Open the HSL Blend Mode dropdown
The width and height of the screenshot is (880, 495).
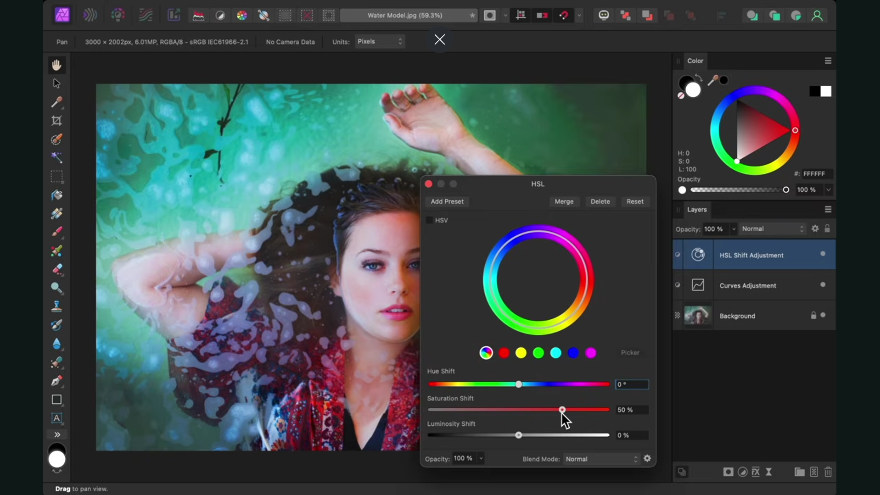coord(601,459)
